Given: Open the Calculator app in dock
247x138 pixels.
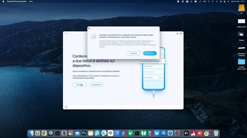Looking at the screenshot, I should coord(64,133).
